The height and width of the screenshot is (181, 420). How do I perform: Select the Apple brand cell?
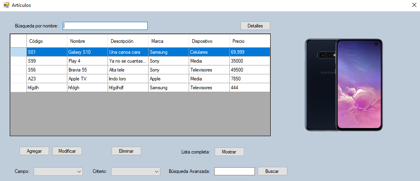(x=168, y=79)
